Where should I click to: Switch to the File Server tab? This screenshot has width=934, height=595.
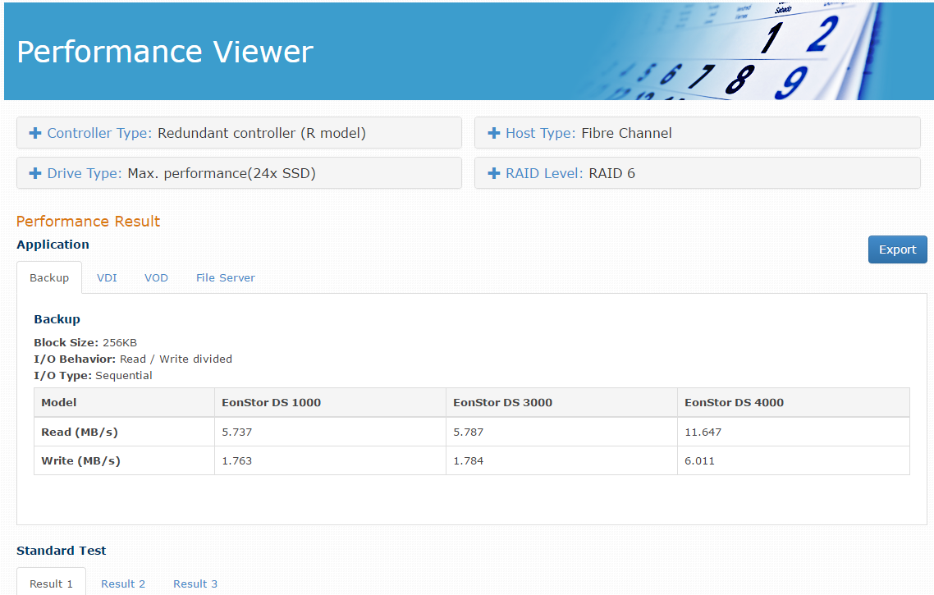click(x=225, y=277)
